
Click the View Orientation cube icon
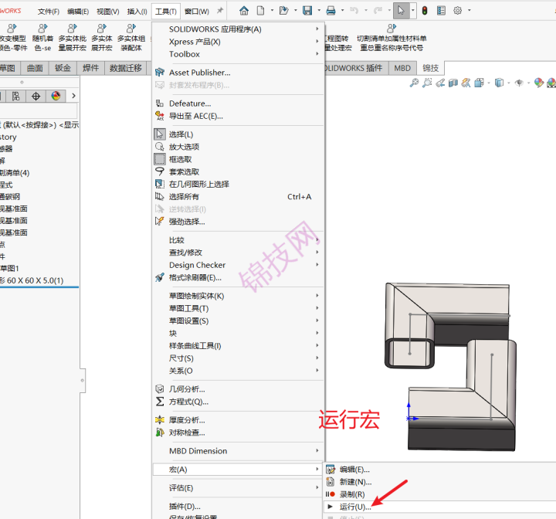pos(480,83)
